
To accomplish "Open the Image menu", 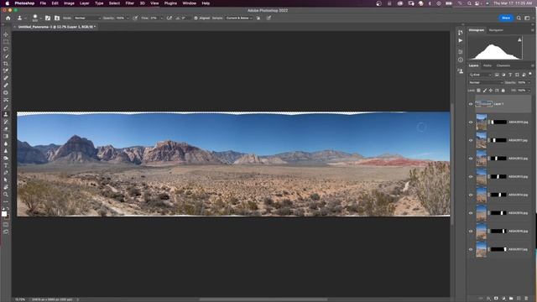I will [x=69, y=3].
